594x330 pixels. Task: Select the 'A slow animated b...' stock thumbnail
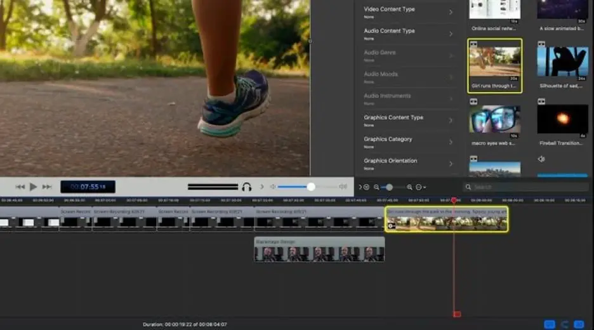pos(563,11)
